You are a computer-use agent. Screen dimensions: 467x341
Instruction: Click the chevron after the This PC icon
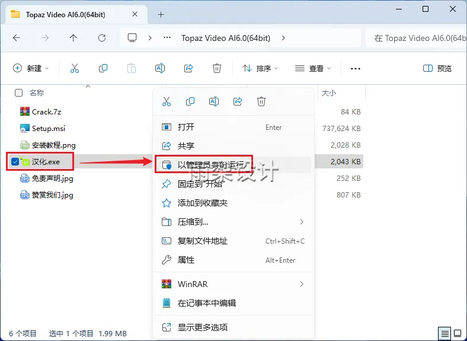coord(150,38)
